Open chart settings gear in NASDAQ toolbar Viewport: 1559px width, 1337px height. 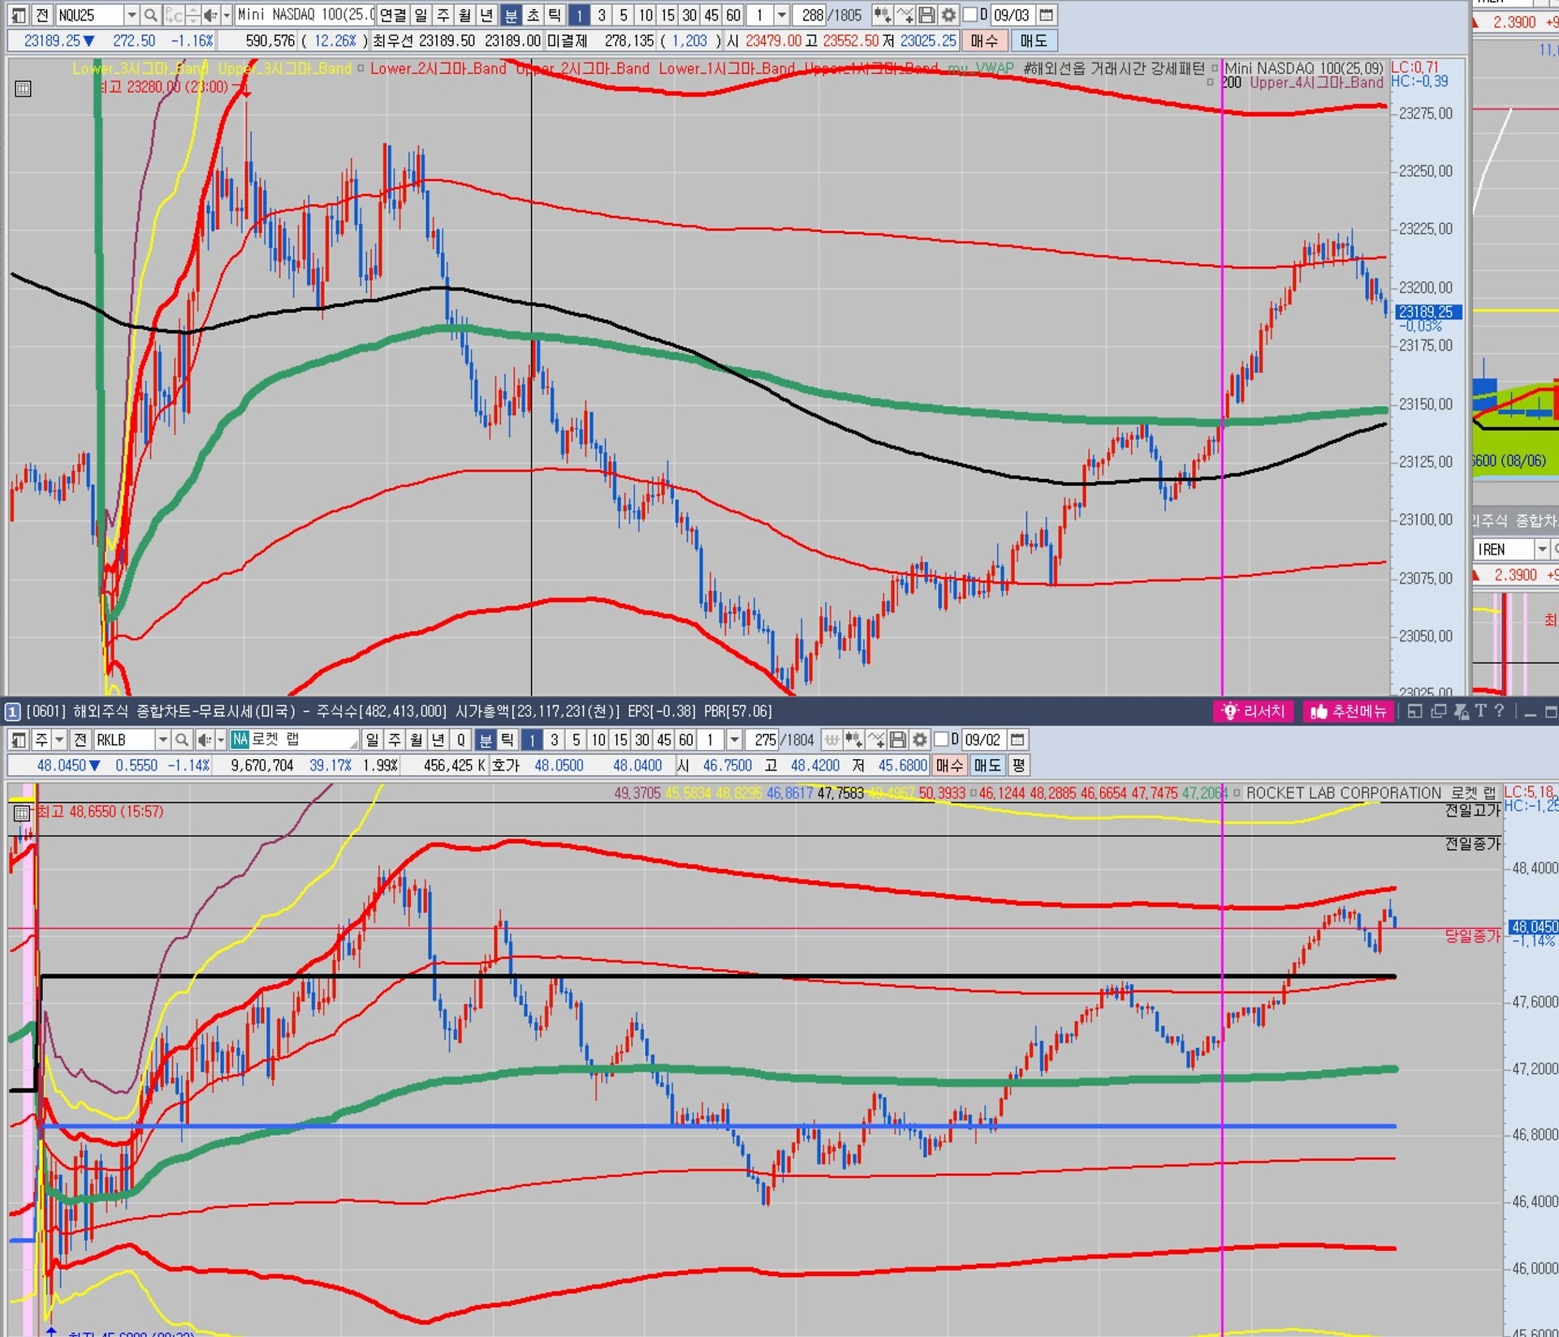948,15
